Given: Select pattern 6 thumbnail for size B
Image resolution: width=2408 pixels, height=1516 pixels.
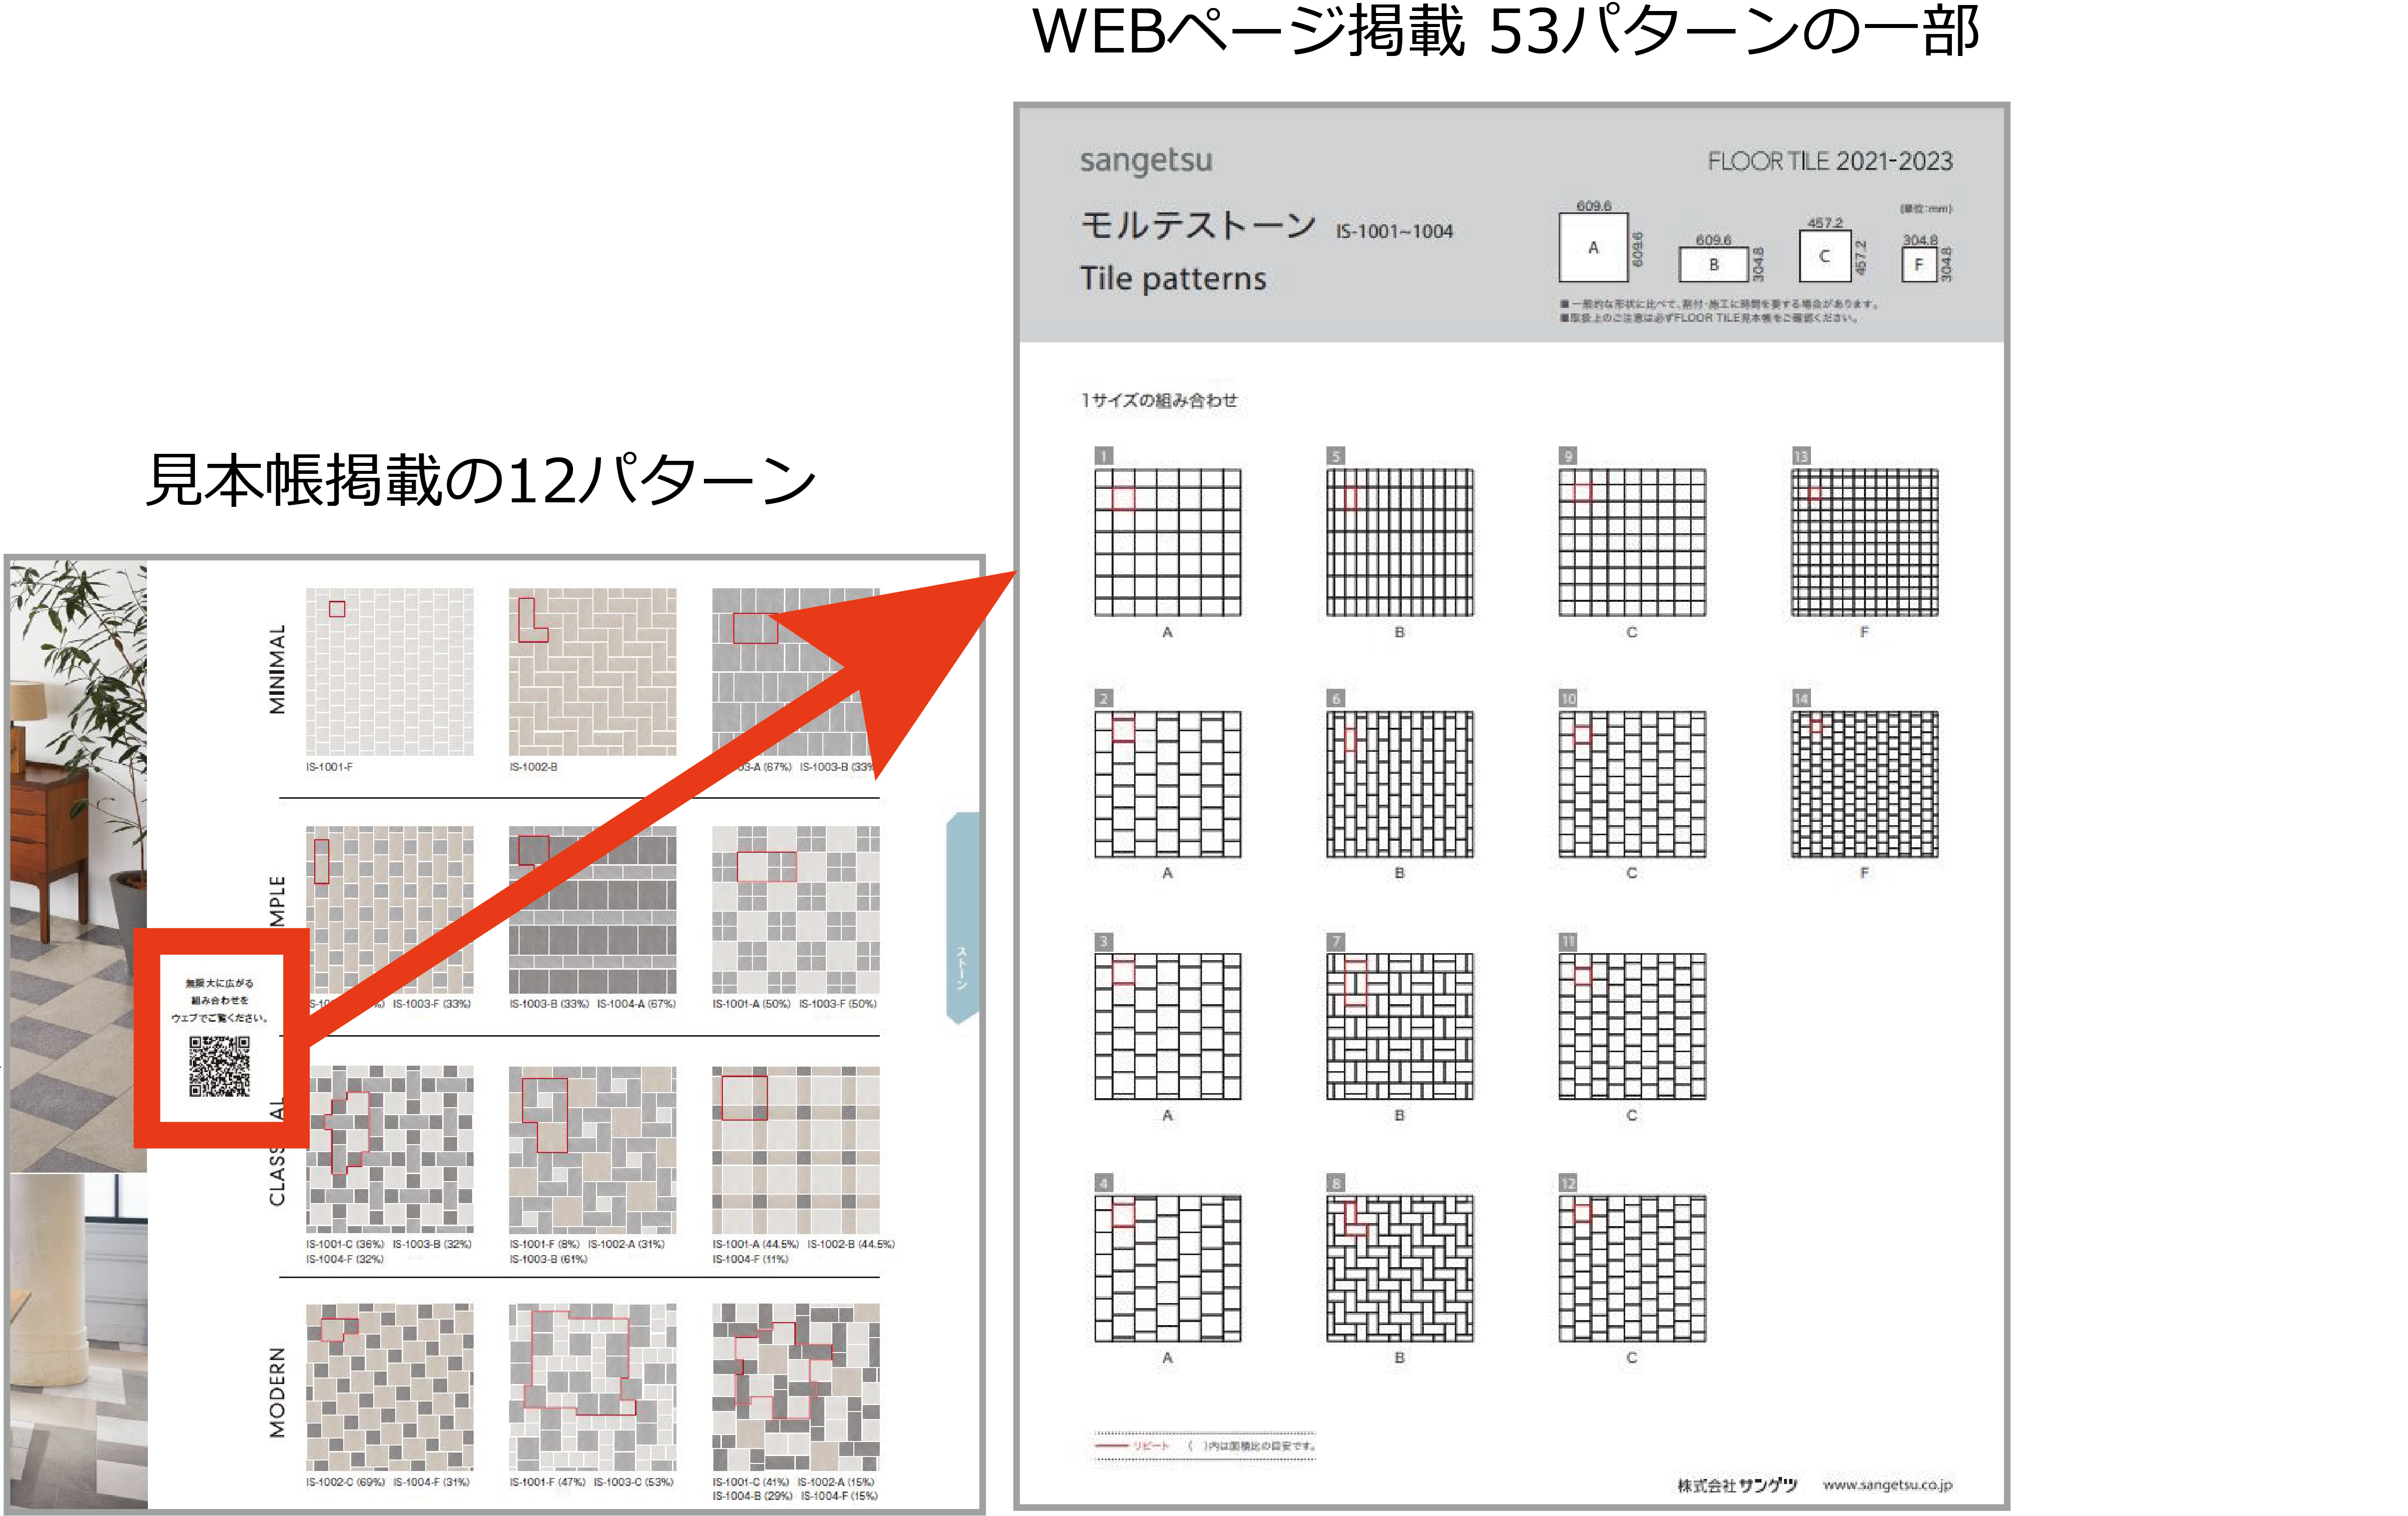Looking at the screenshot, I should pyautogui.click(x=1400, y=785).
